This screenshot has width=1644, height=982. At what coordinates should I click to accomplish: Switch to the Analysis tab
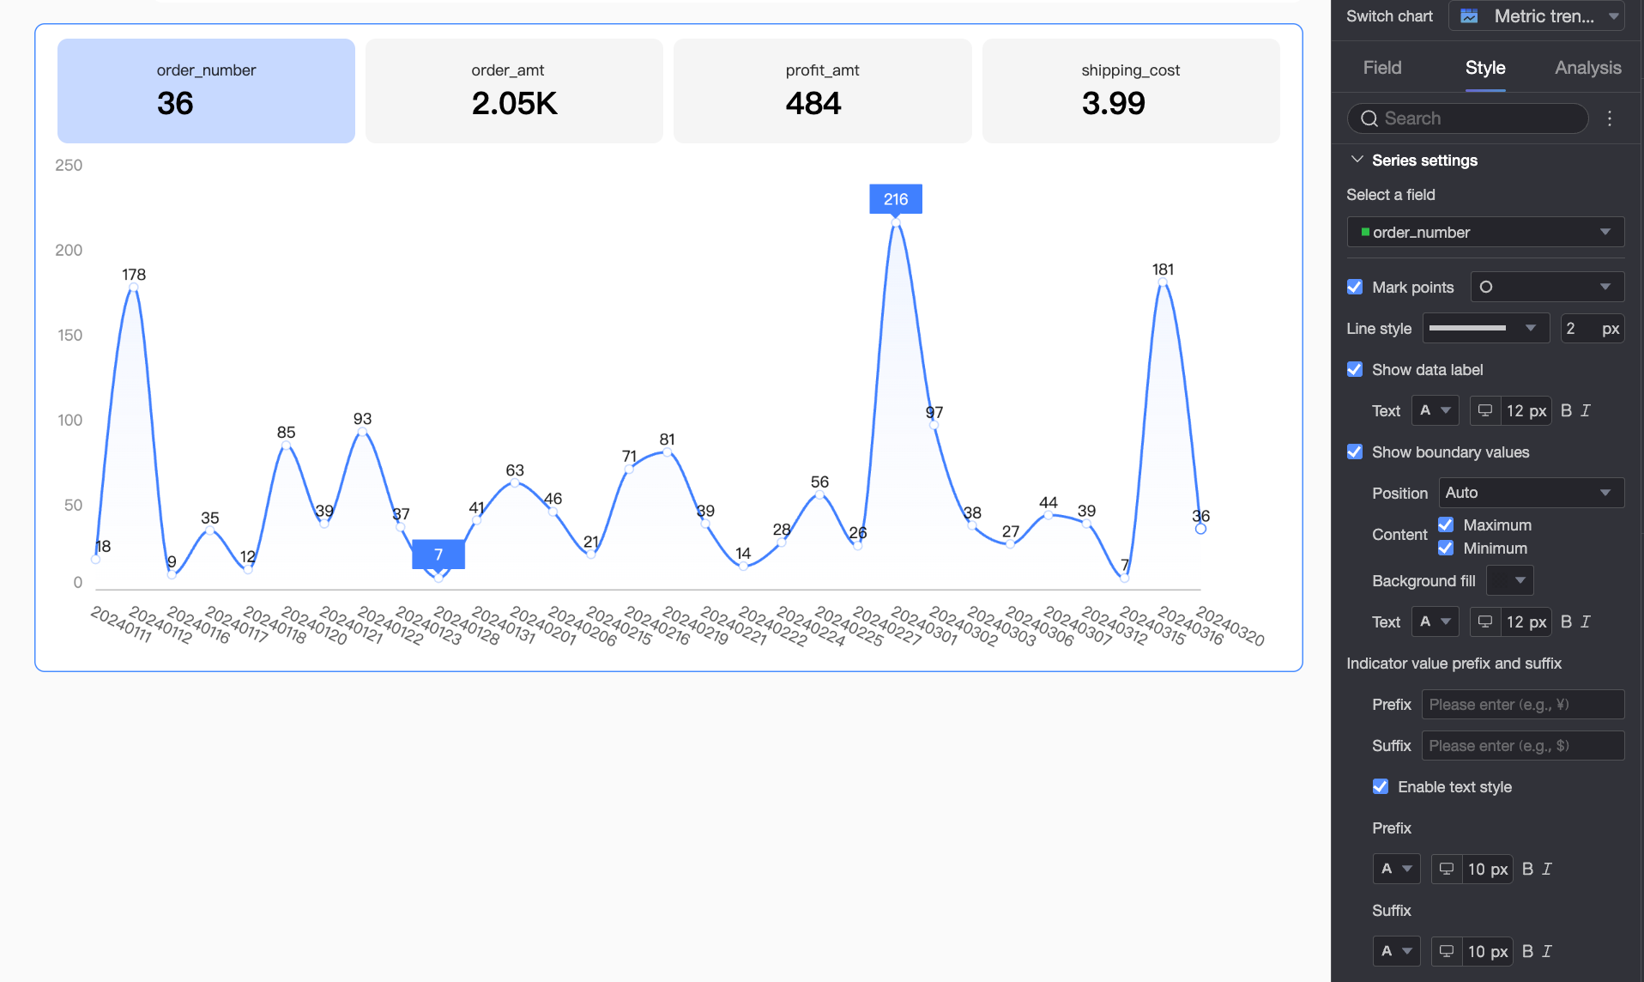(1587, 68)
